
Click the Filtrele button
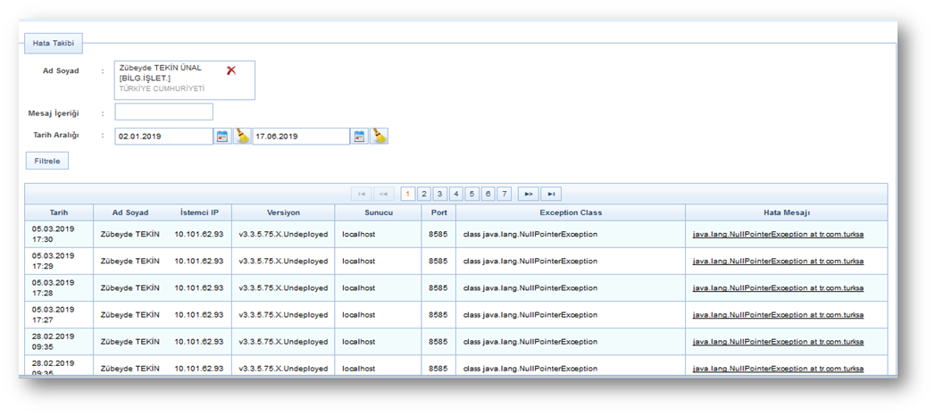[x=47, y=162]
